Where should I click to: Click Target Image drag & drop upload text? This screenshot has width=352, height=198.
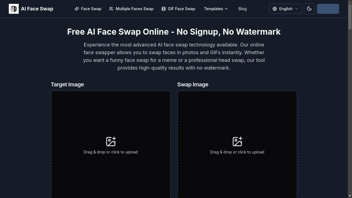(111, 152)
